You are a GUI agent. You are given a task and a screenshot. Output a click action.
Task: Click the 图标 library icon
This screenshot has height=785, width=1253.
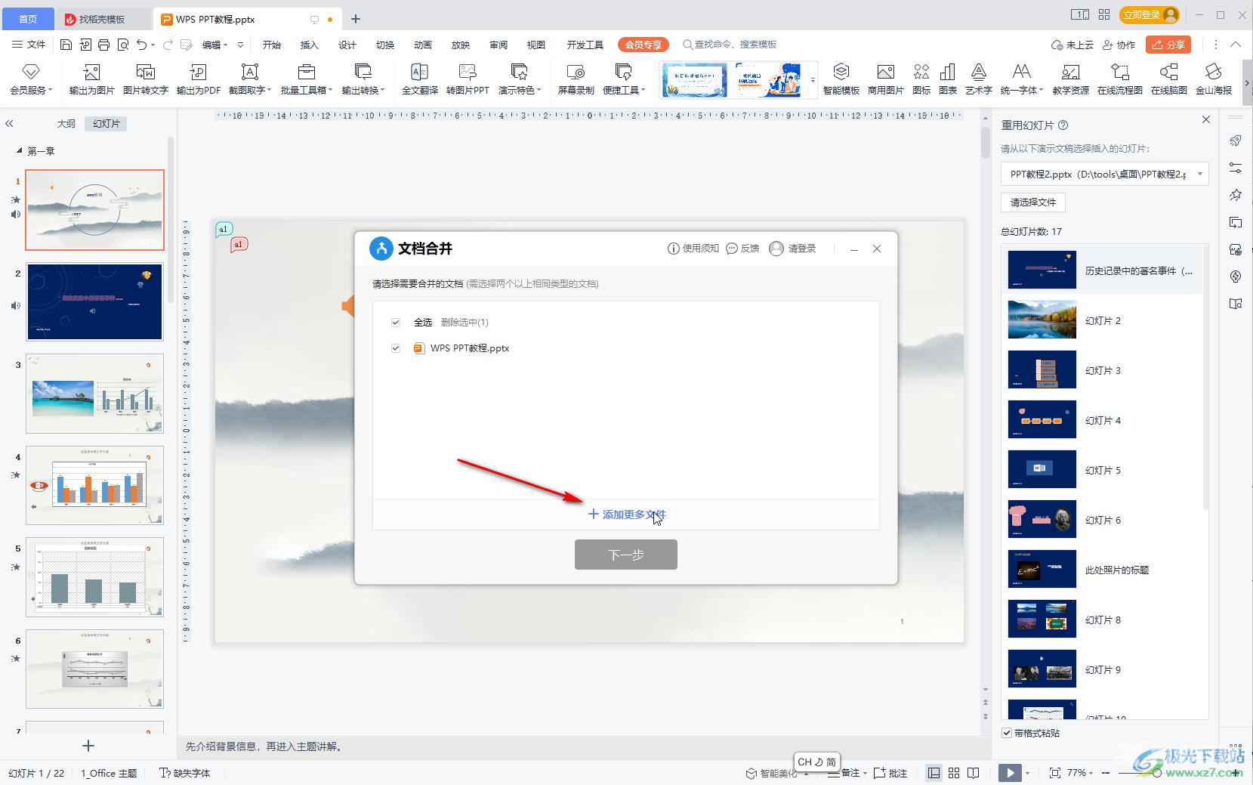coord(921,79)
